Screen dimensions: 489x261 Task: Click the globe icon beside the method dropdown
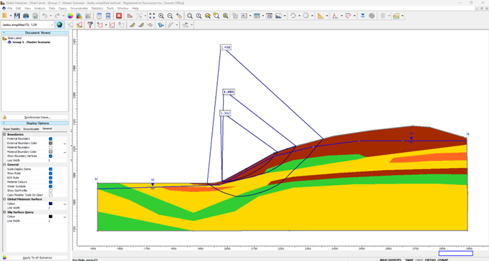tap(59, 24)
